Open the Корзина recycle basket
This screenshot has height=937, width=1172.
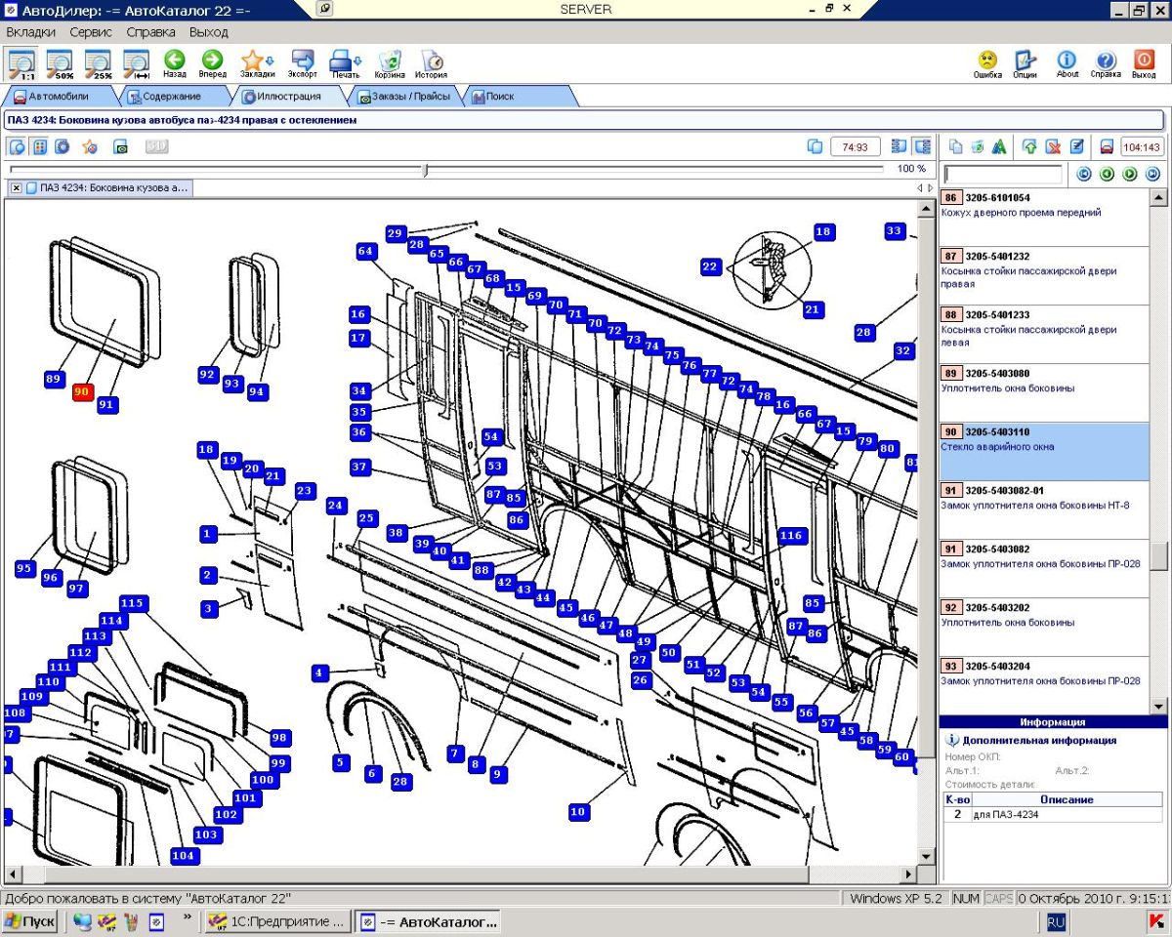click(x=390, y=62)
